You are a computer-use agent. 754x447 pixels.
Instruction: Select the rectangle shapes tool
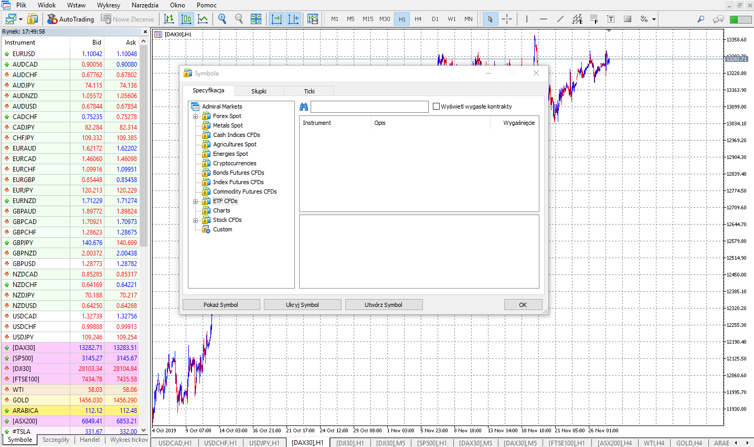[x=628, y=19]
